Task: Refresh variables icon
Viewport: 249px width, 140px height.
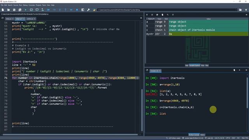Action: [173, 15]
